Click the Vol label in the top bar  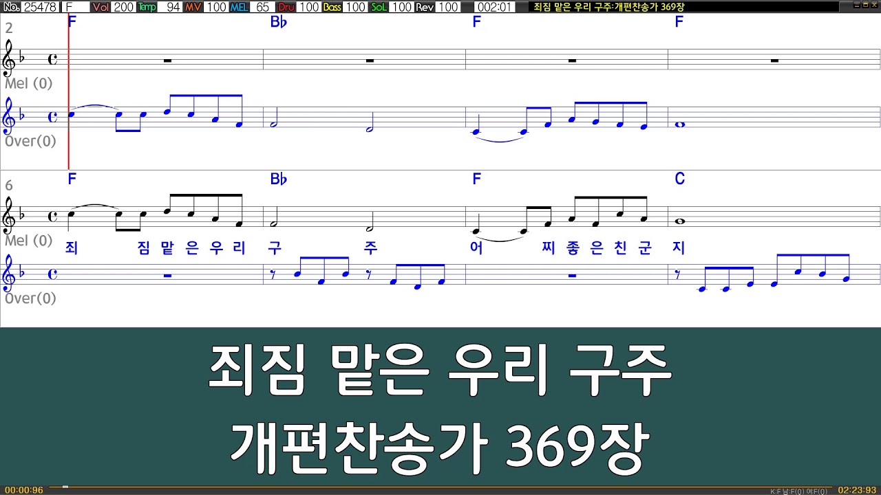100,7
